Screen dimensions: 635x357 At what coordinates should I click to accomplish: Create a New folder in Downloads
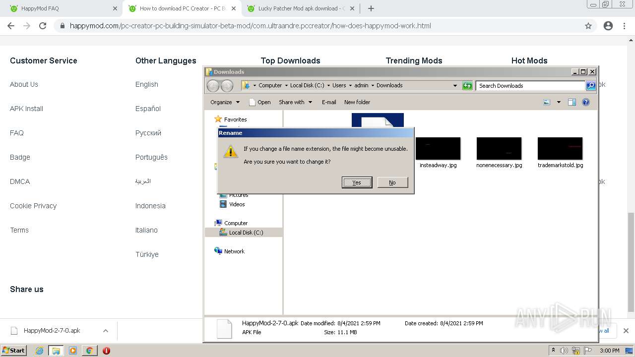point(357,102)
